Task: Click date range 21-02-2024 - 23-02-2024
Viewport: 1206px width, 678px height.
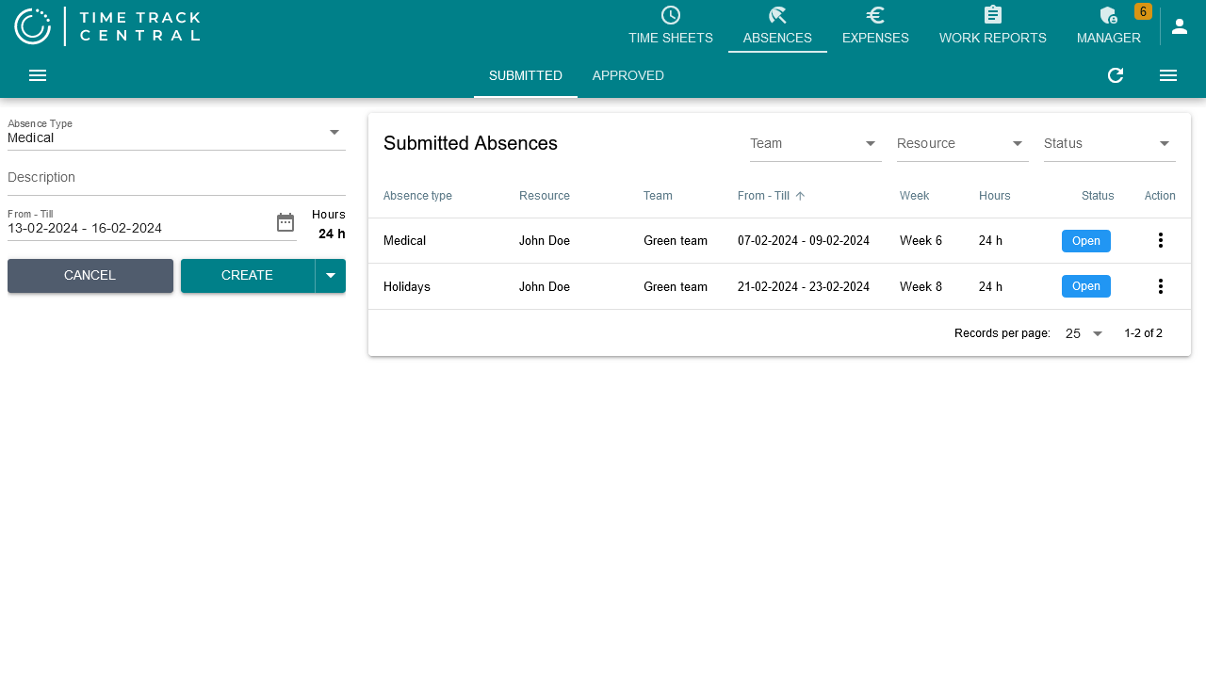Action: [804, 286]
